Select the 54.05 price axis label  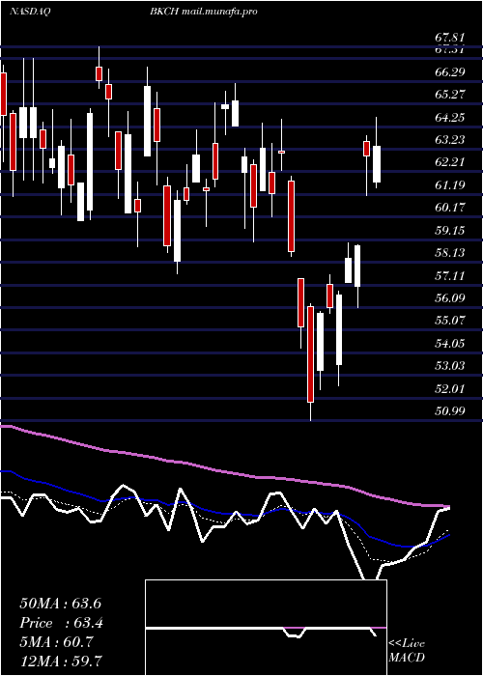450,343
